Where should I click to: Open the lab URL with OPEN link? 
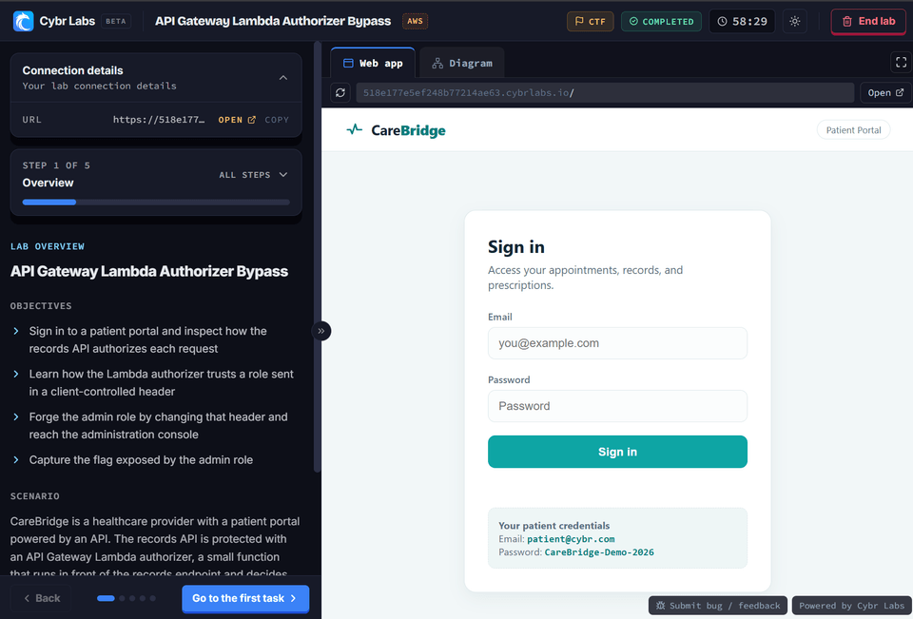pos(237,120)
